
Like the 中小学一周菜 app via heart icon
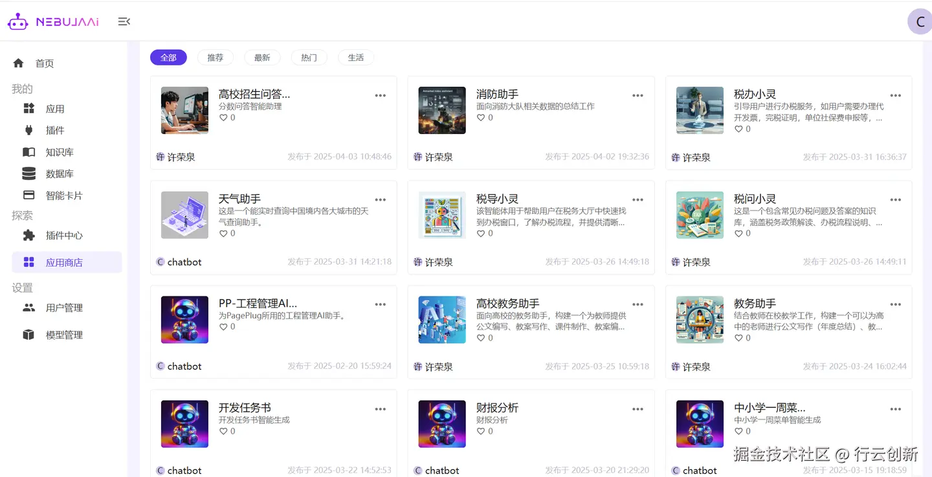(738, 431)
